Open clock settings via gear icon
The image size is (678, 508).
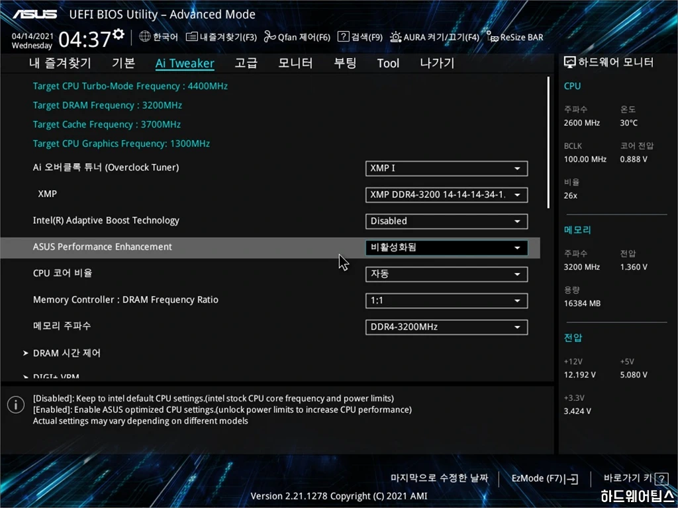[x=118, y=34]
